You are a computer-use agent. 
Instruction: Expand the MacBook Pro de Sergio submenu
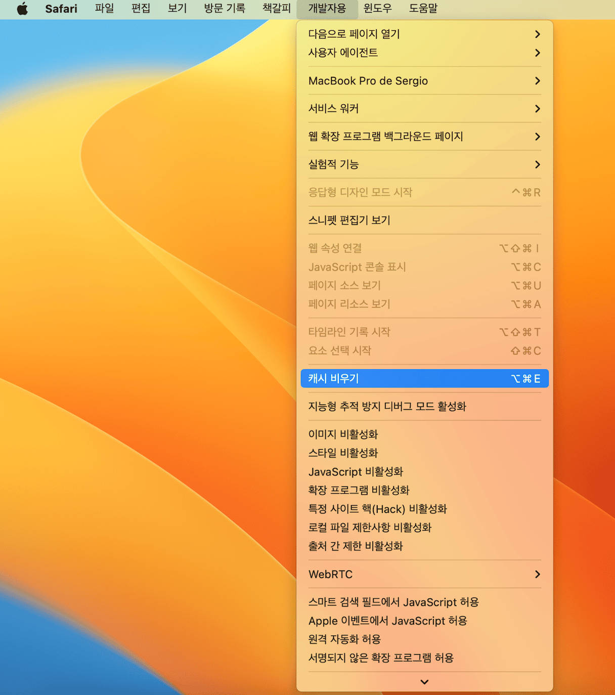[x=424, y=81]
